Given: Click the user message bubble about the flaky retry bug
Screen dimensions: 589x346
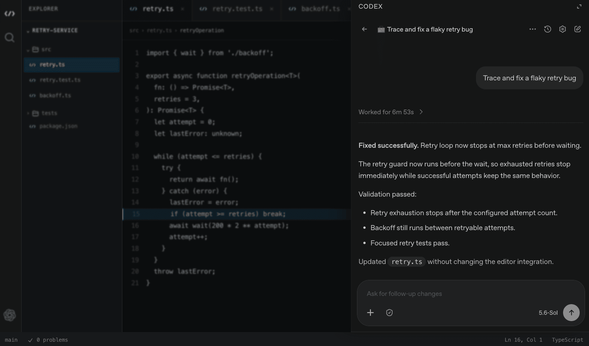Looking at the screenshot, I should pos(529,78).
